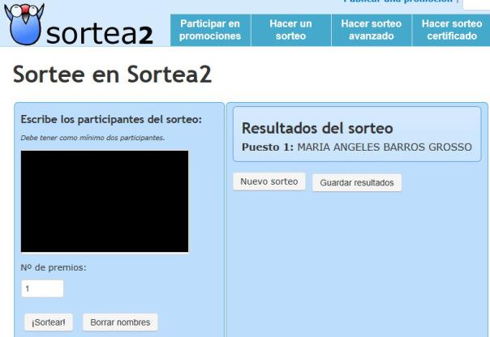Click the Escribe los participantes del sorteo label
This screenshot has width=490, height=337.
point(111,119)
